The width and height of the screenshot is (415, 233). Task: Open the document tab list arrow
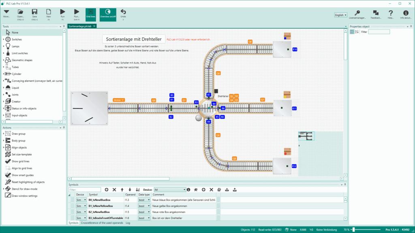coord(346,26)
